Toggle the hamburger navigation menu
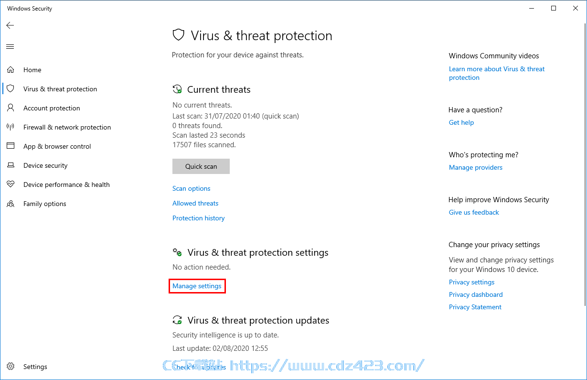 [10, 46]
